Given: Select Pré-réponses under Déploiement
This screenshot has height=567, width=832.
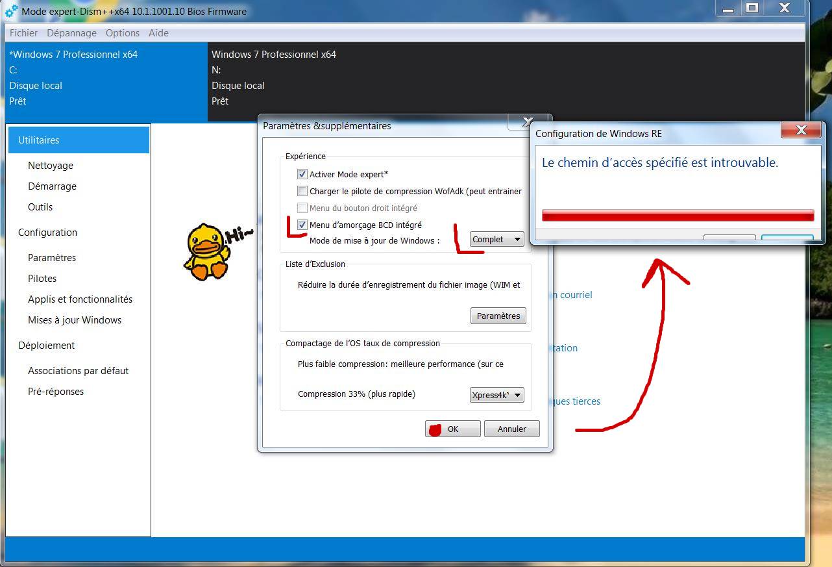Looking at the screenshot, I should pyautogui.click(x=57, y=391).
